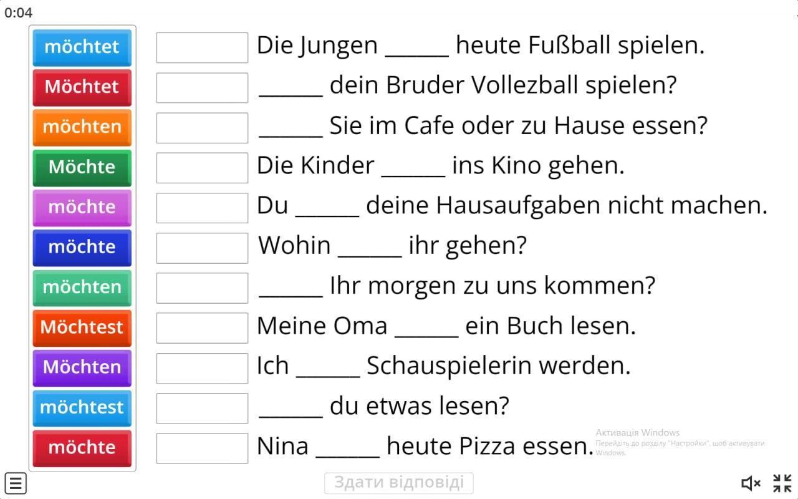Submit answers with Здати відповіді button
Screen dimensions: 798x499
pyautogui.click(x=399, y=483)
